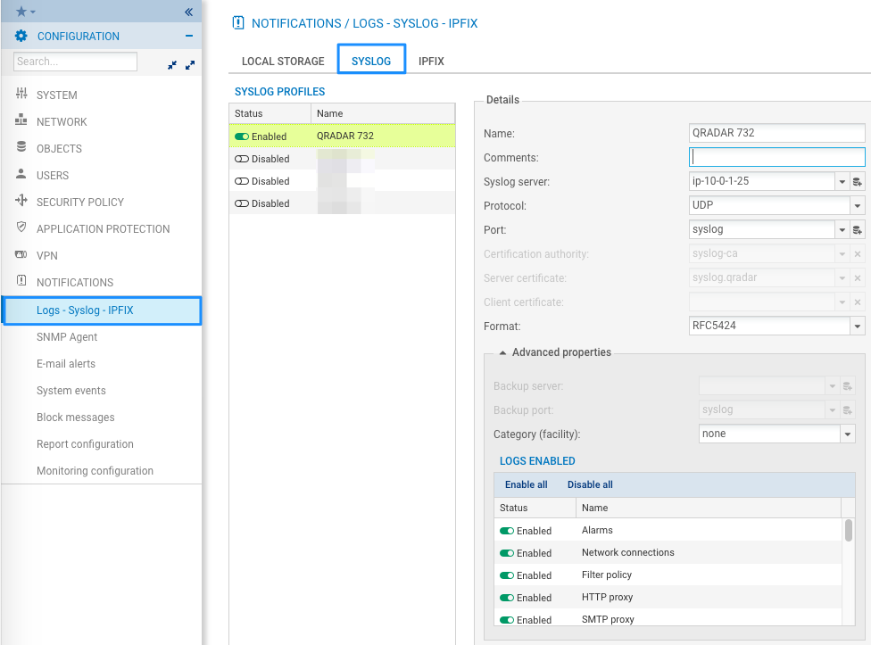Toggle the HTTP proxy log switch
This screenshot has height=645, width=871.
(507, 598)
